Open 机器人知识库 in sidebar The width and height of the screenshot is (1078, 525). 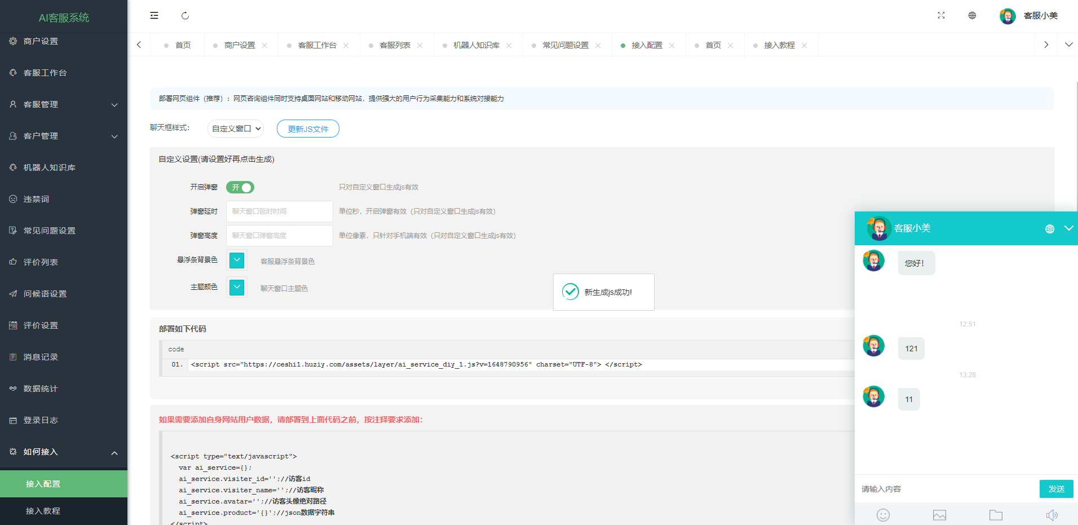[64, 167]
